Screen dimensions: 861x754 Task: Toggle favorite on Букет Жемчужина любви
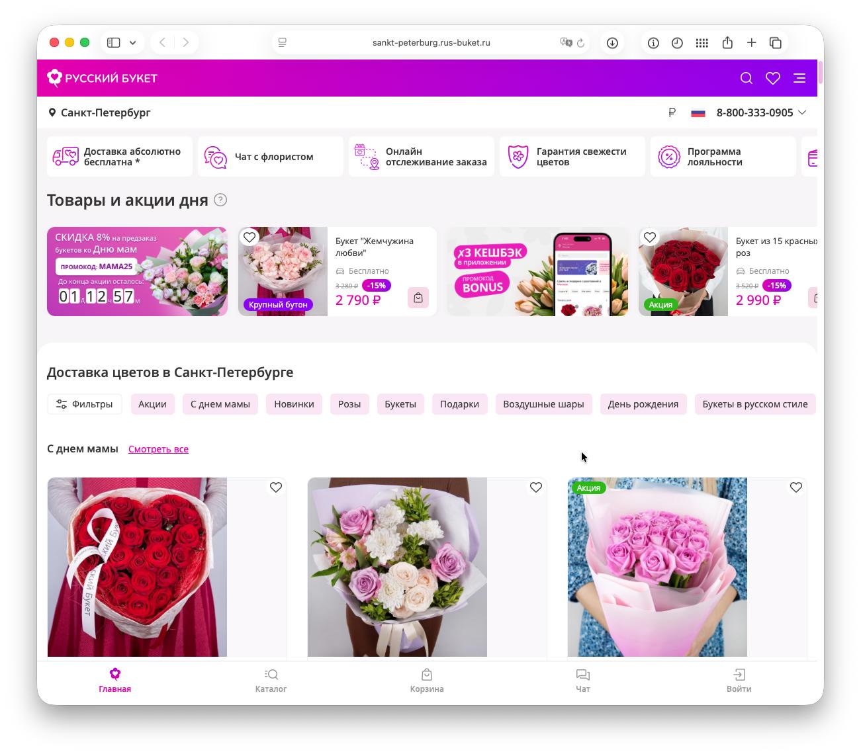(249, 237)
